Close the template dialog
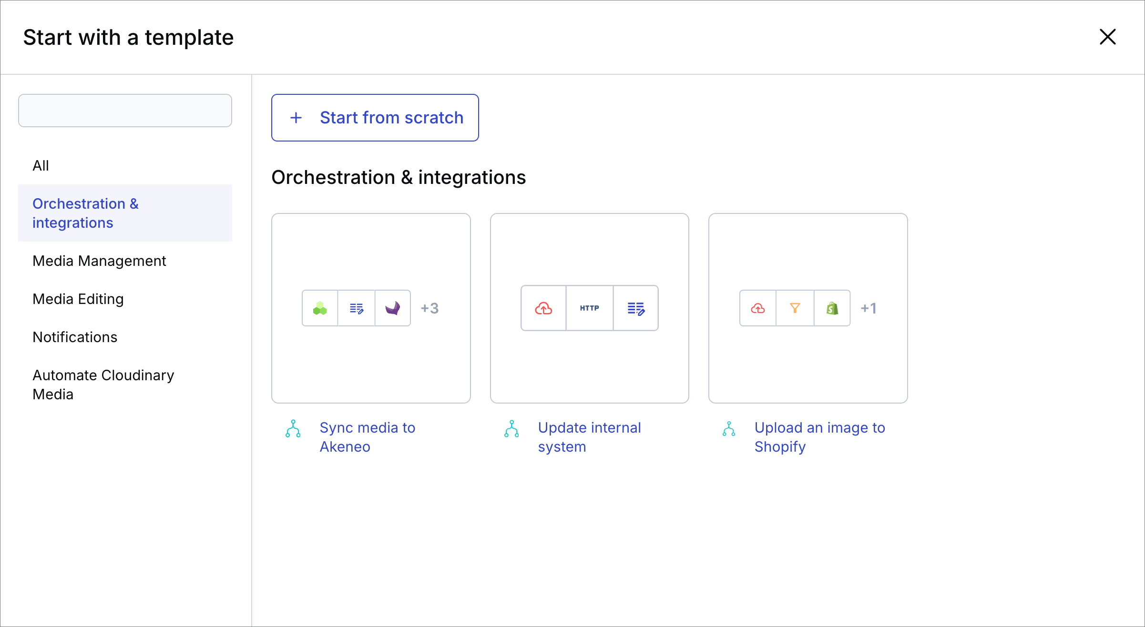 tap(1107, 37)
